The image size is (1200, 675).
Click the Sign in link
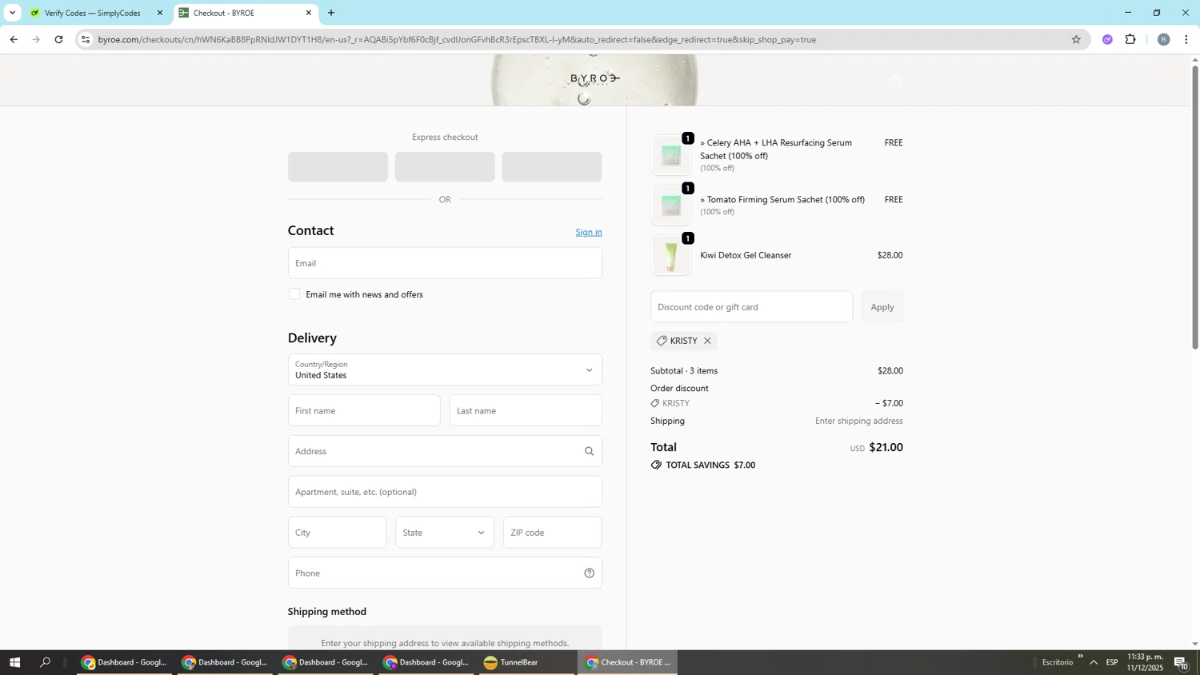tap(589, 232)
